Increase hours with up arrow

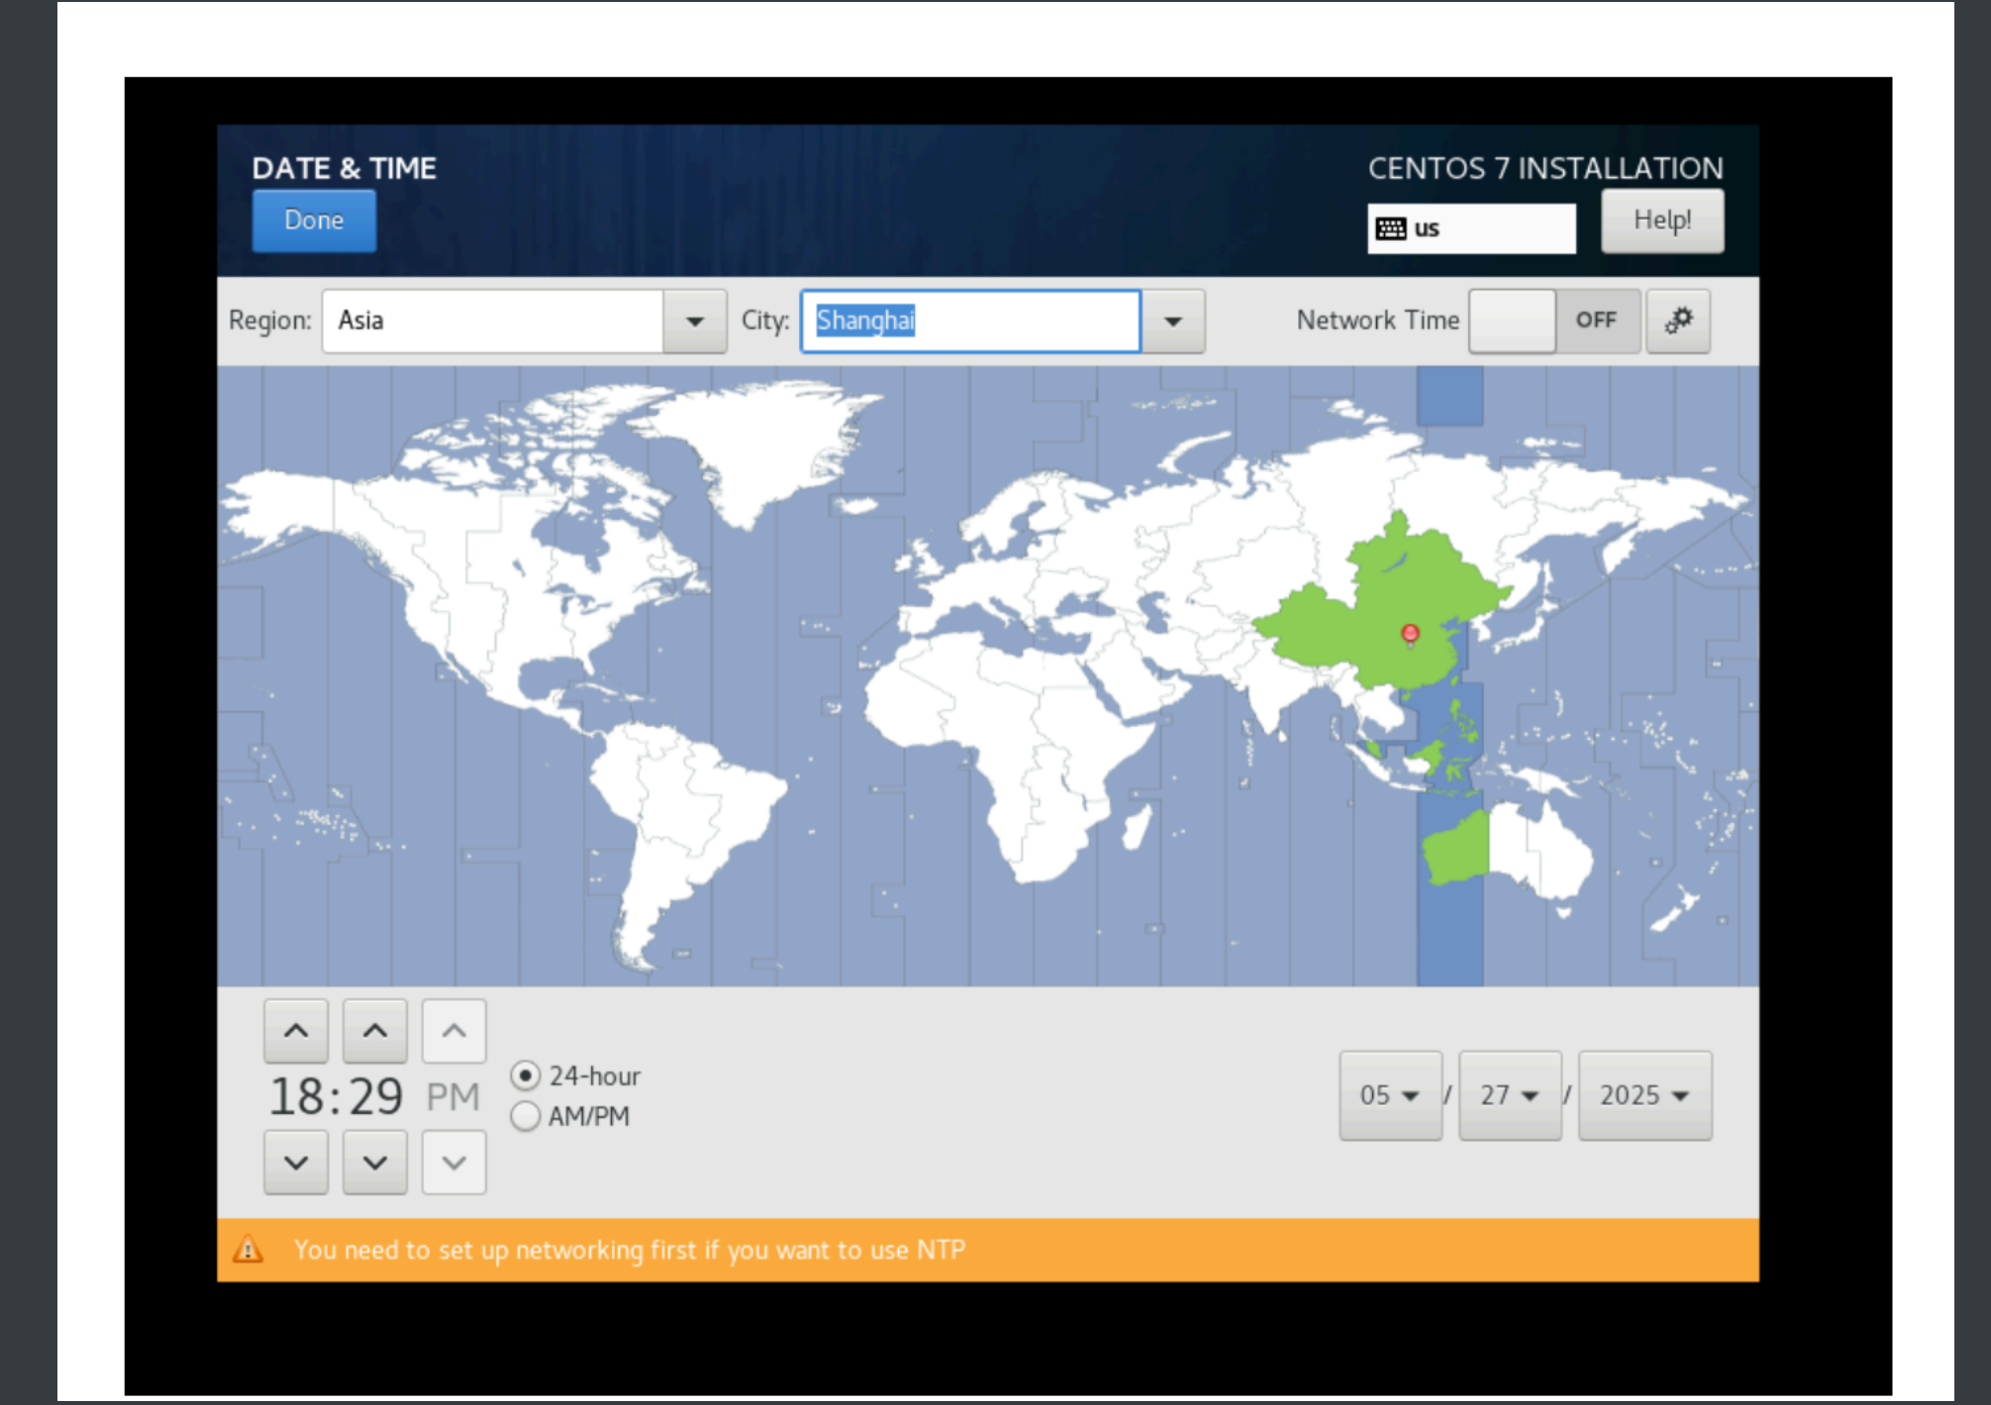296,1031
